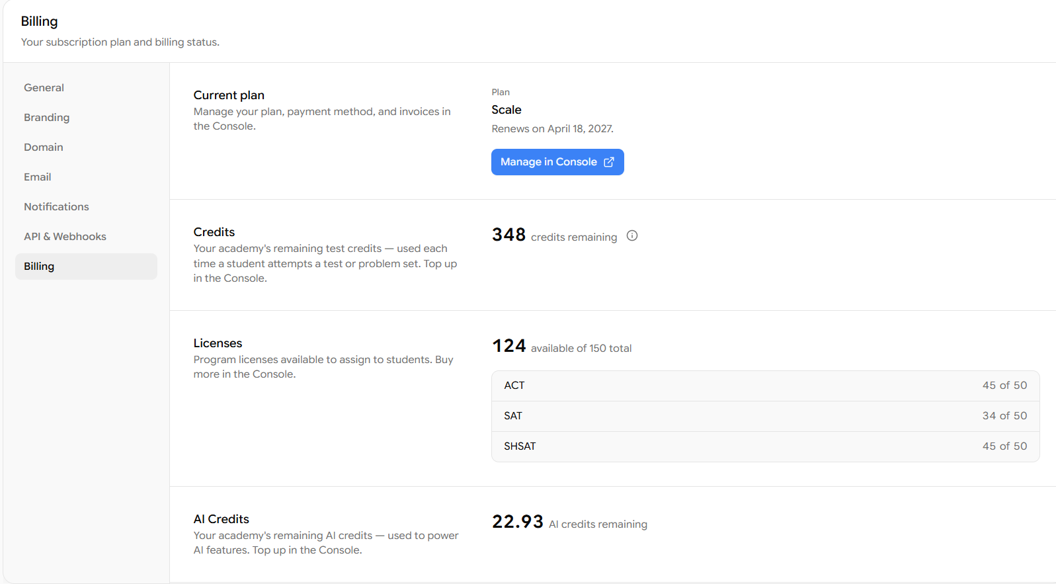Select the Domain sidebar item
Image resolution: width=1056 pixels, height=584 pixels.
pos(86,147)
